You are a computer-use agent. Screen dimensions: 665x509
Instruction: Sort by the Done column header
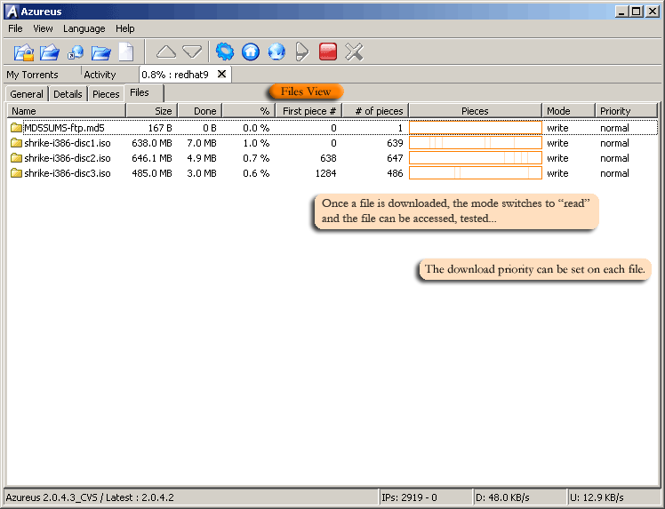pyautogui.click(x=200, y=111)
